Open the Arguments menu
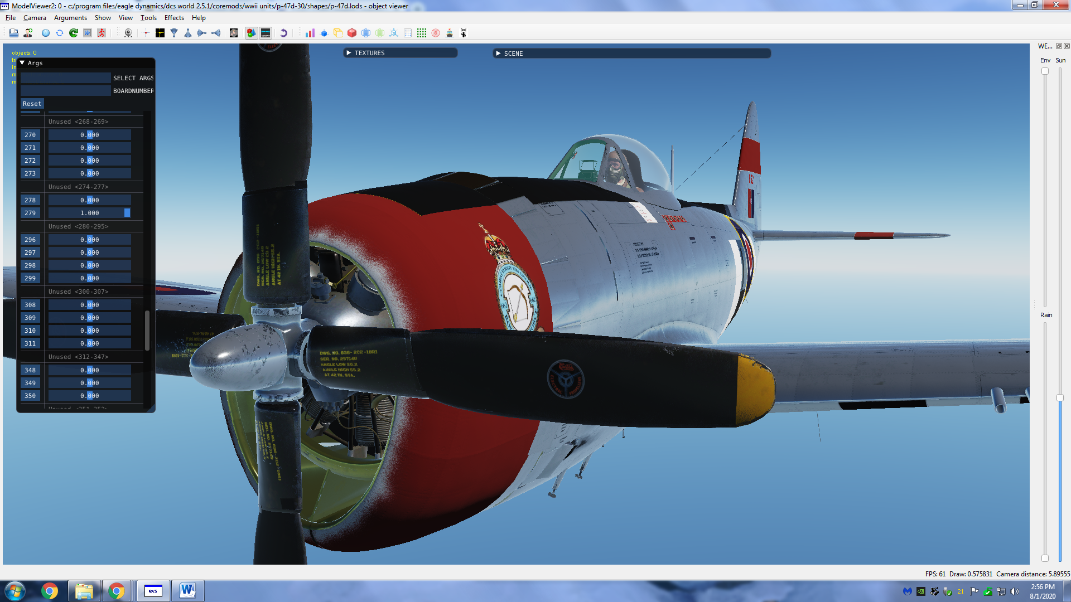1071x602 pixels. (x=70, y=18)
